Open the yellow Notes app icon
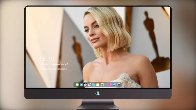The image size is (196, 110). (98, 85)
